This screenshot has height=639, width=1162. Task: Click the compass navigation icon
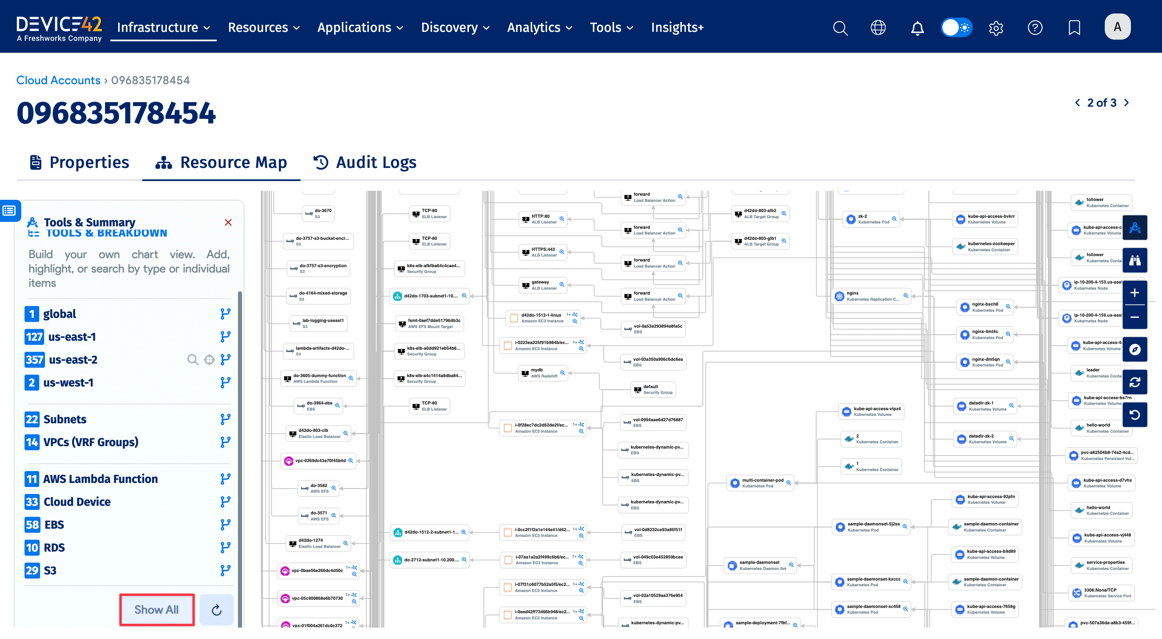click(x=1135, y=349)
